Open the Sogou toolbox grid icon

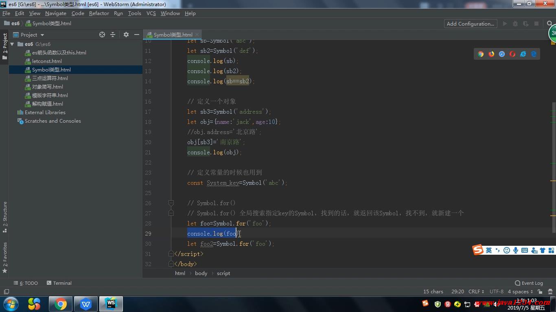pos(552,250)
